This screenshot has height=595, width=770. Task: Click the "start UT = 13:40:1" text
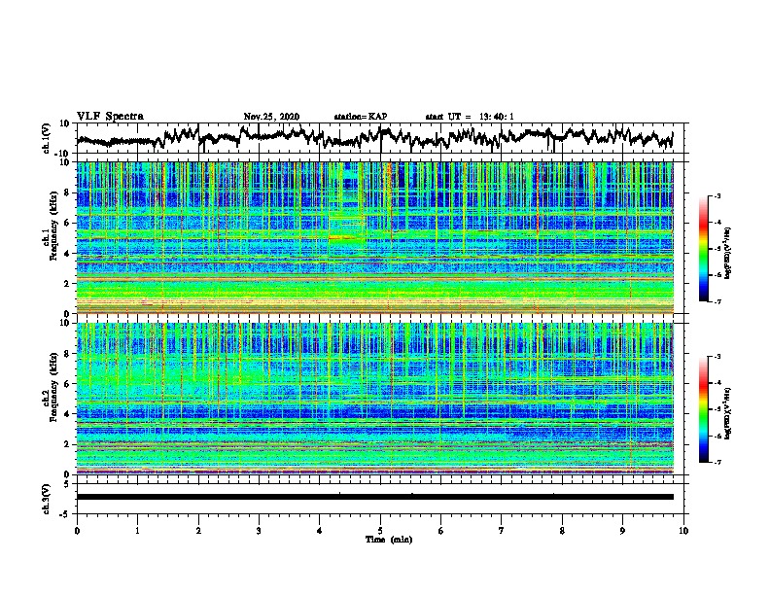click(470, 117)
